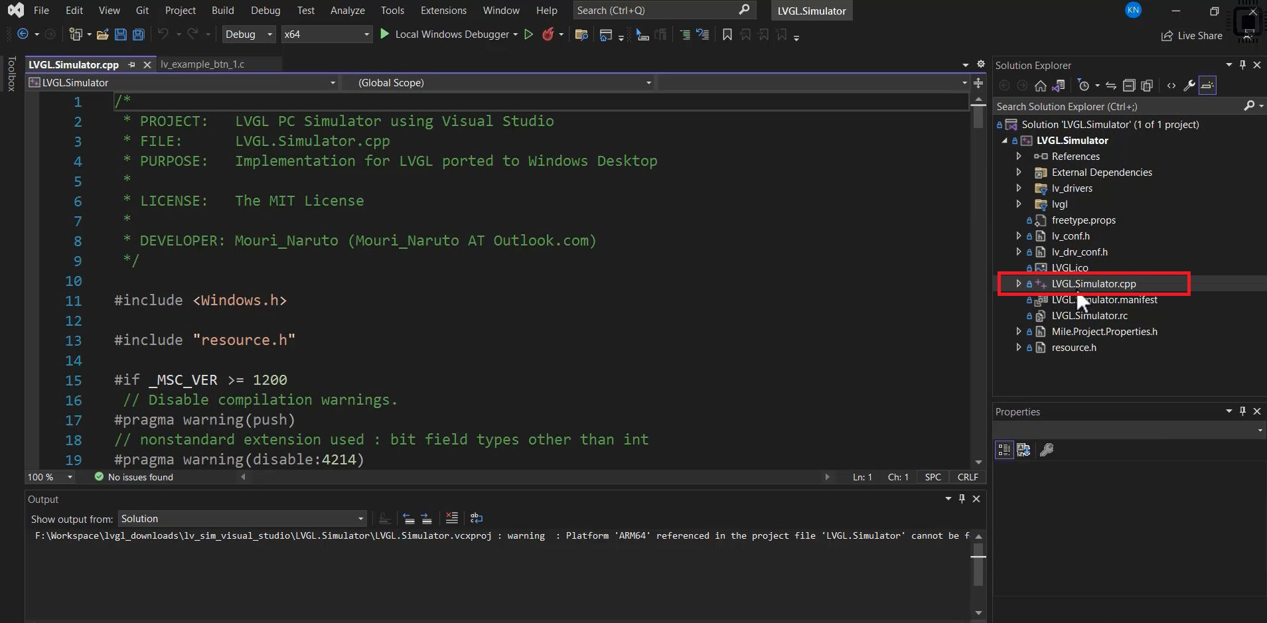The height and width of the screenshot is (623, 1267).
Task: Click Go to Previous Message in Output
Action: [409, 518]
